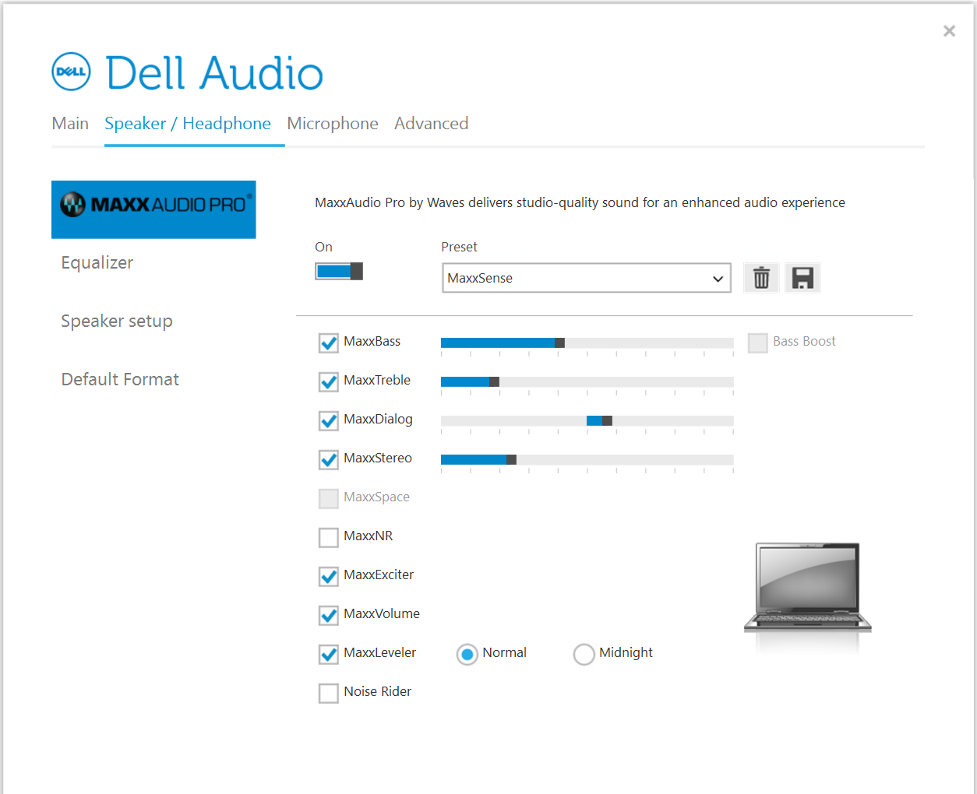Uncheck the MaxxDialog checkbox
The image size is (977, 794).
click(x=329, y=420)
